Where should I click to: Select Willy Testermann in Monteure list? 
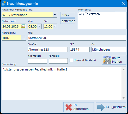pos(89,14)
